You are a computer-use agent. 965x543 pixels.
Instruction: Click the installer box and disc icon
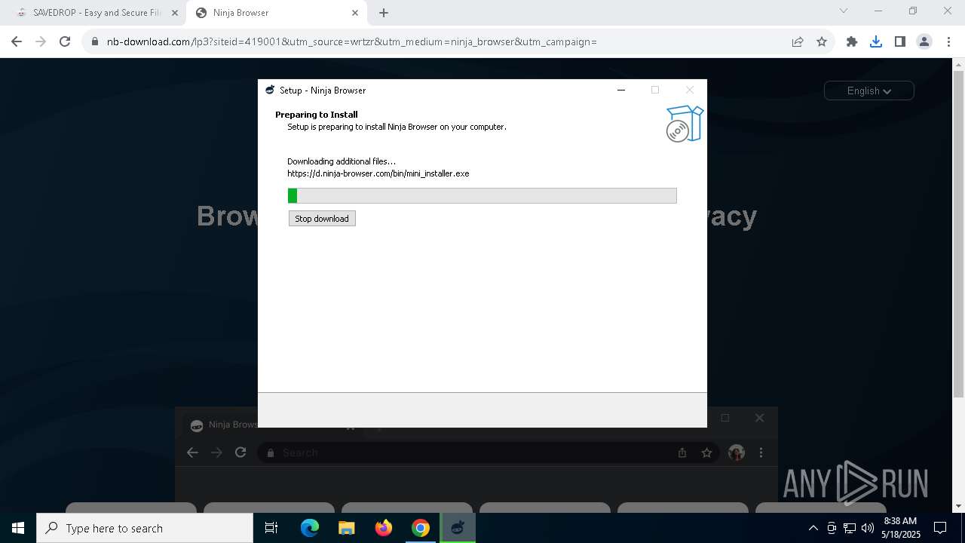point(685,124)
